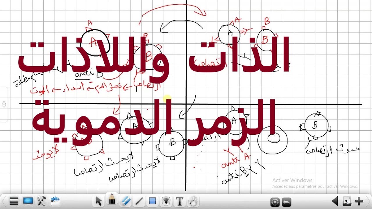The image size is (372, 209).
Task: Collapse toolbar with left edge chevron
Action: point(3,201)
